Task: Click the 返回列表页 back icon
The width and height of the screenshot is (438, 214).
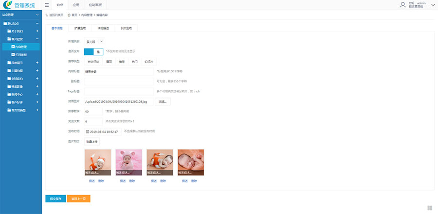Action: (x=47, y=15)
